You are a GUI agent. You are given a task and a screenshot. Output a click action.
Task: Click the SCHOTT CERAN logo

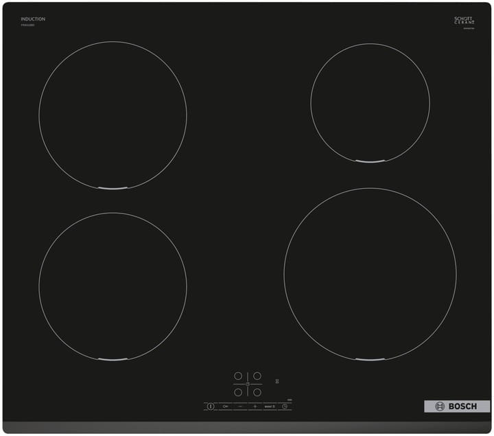[x=464, y=21]
